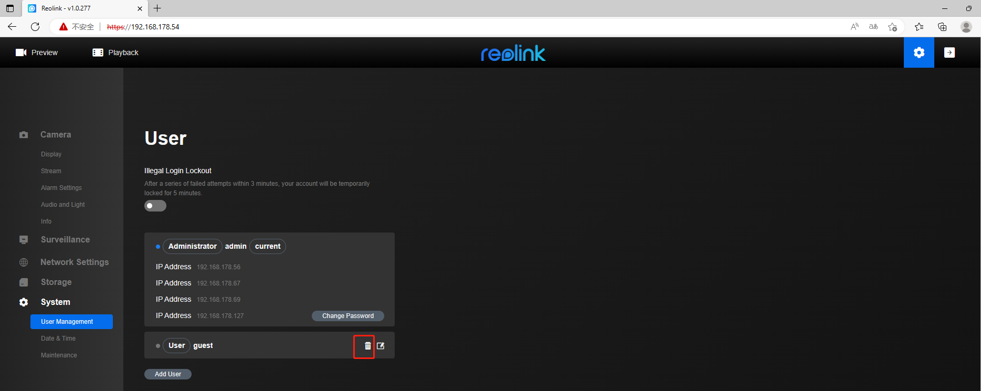
Task: Click IP address 192.168.178.69
Action: tap(219, 300)
